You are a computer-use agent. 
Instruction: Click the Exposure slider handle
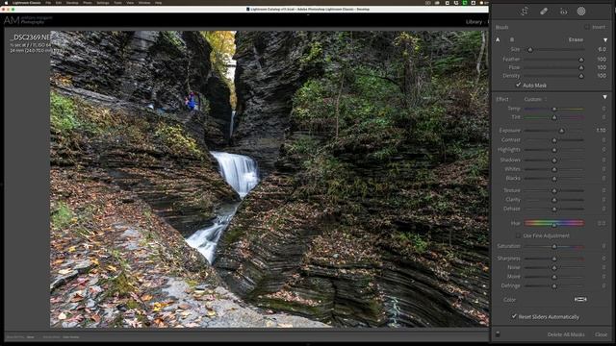(561, 131)
